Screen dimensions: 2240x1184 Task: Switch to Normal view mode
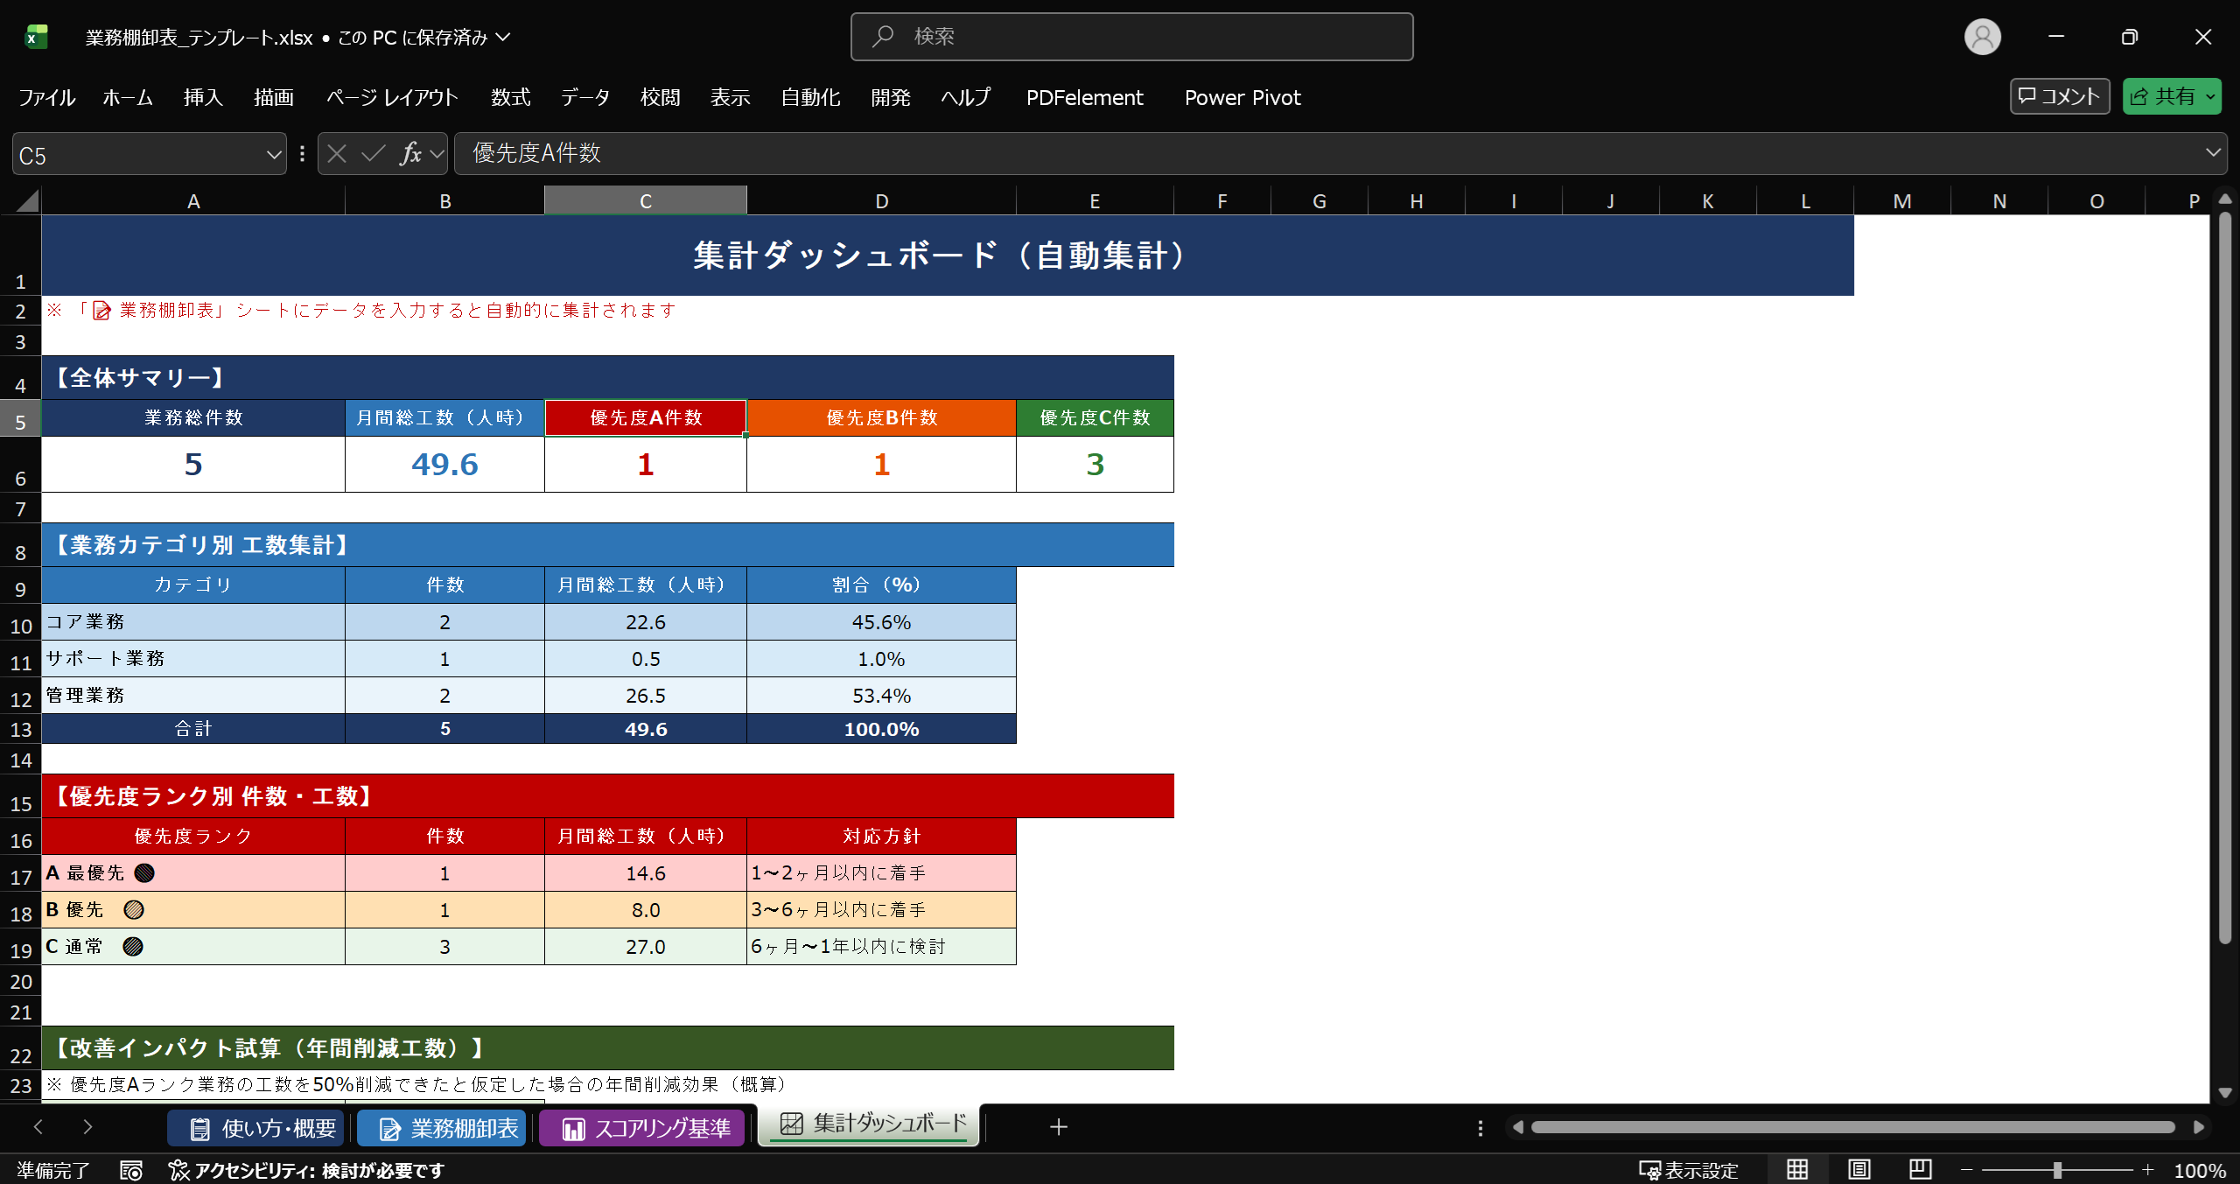(x=1797, y=1170)
